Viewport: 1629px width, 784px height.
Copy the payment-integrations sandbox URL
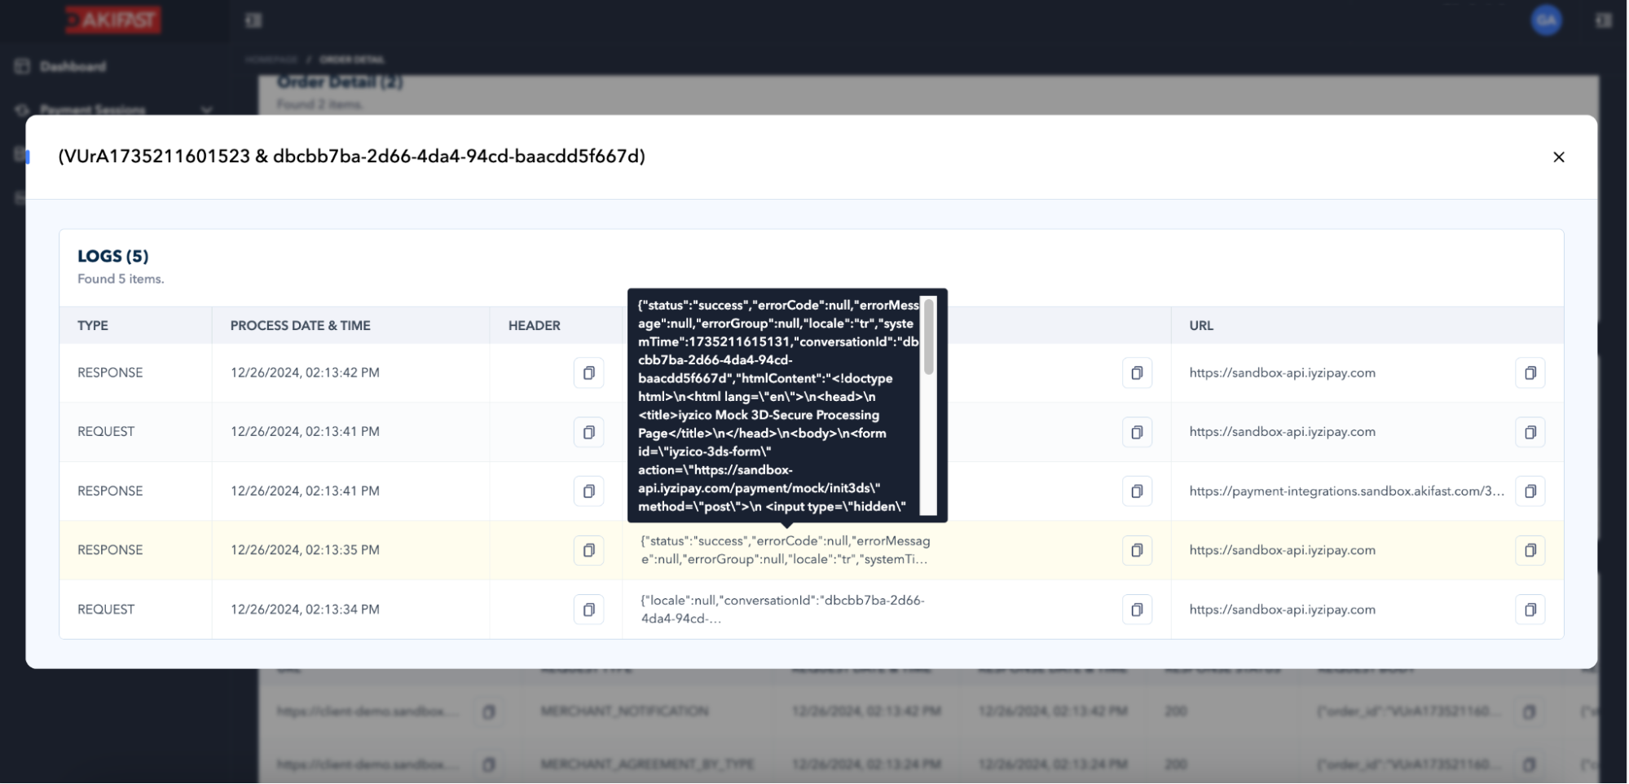[1530, 491]
